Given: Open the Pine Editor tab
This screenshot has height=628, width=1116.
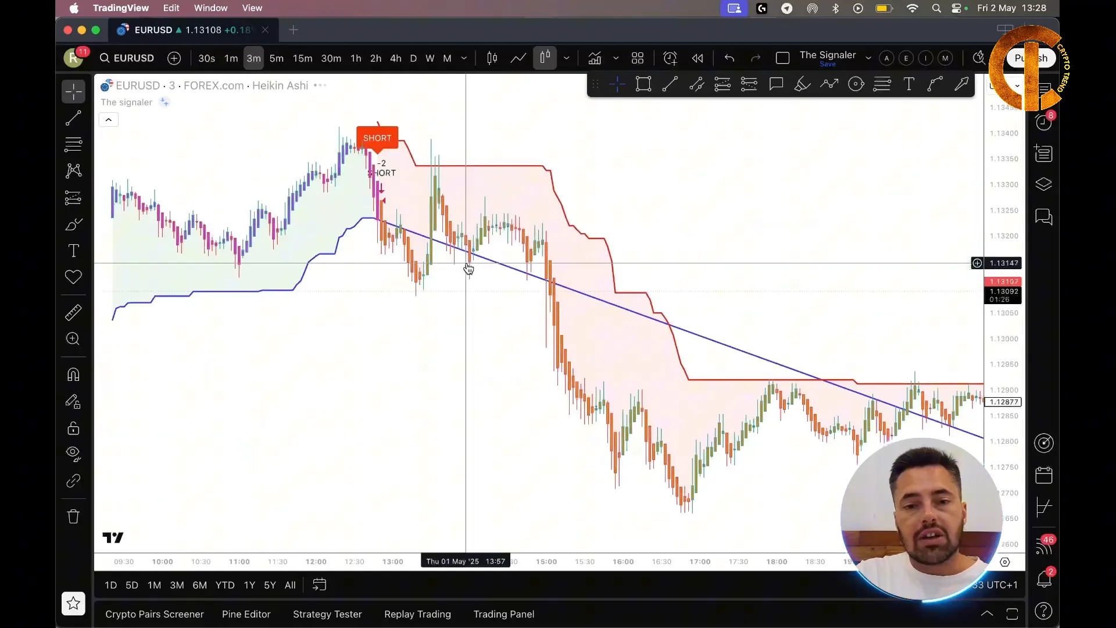Looking at the screenshot, I should click(x=246, y=614).
